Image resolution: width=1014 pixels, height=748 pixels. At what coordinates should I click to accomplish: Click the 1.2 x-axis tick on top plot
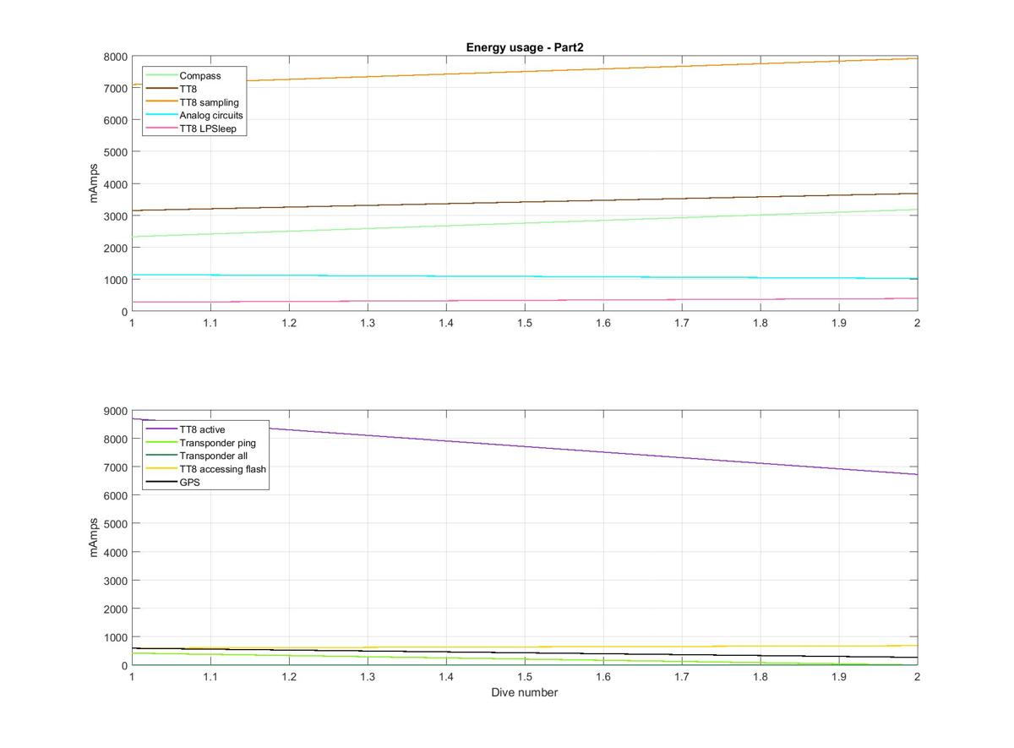[x=289, y=323]
